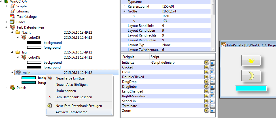Collapse the Größe property
This screenshot has height=118, width=276.
click(125, 11)
